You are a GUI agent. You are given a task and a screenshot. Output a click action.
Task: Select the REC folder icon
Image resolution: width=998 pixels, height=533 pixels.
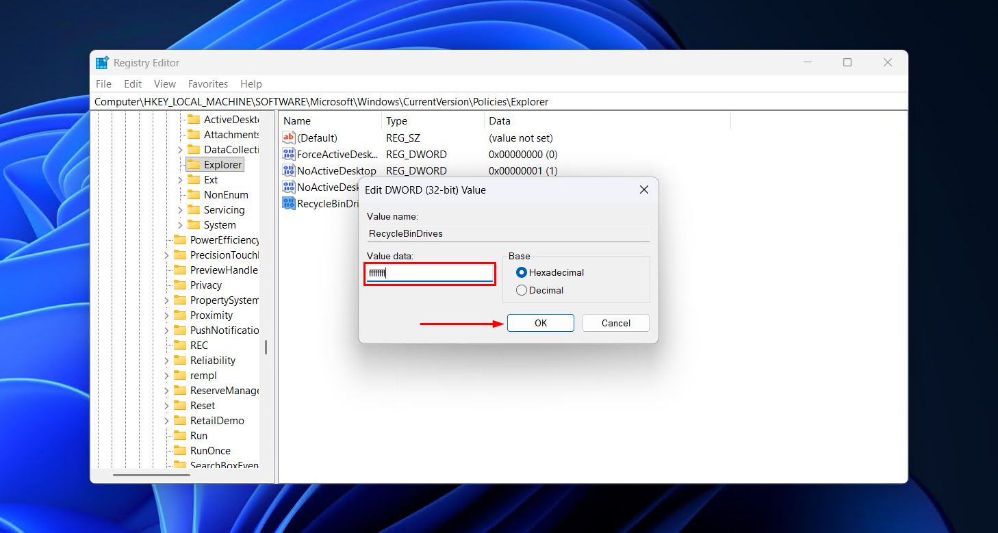tap(179, 346)
